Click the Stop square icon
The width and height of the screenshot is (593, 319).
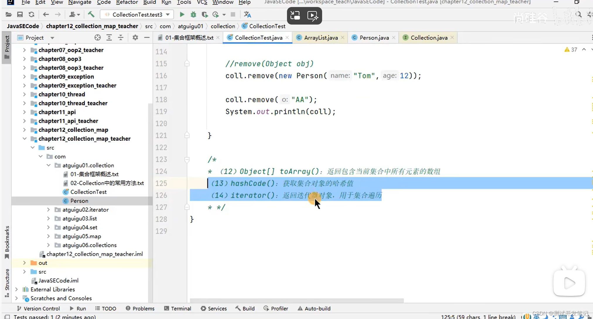[233, 14]
